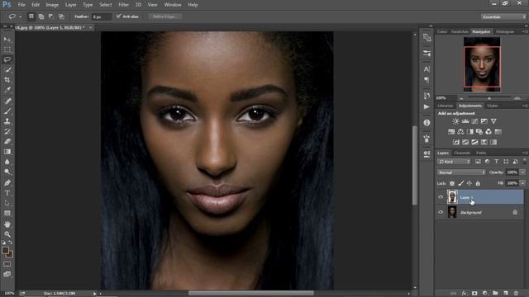Select the Zoom tool in the toolbox
This screenshot has height=297, width=529.
click(x=7, y=234)
